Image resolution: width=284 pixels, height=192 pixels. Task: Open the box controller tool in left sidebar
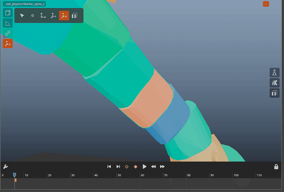[x=7, y=13]
